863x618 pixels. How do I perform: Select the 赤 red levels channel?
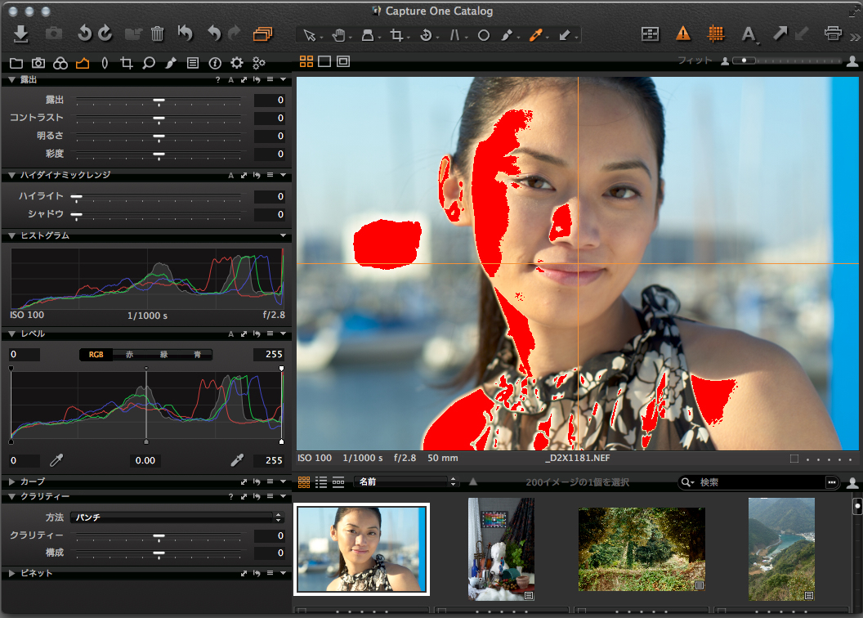click(x=129, y=355)
